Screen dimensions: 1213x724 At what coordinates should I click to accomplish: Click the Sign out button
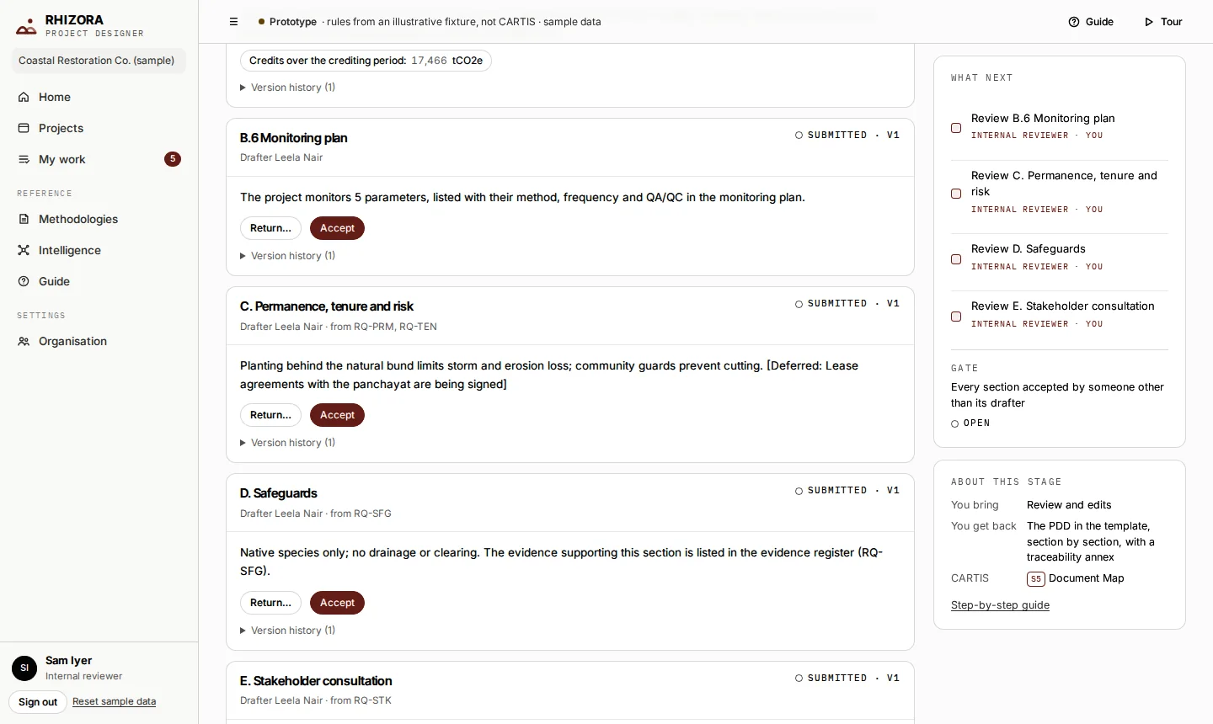pyautogui.click(x=38, y=702)
